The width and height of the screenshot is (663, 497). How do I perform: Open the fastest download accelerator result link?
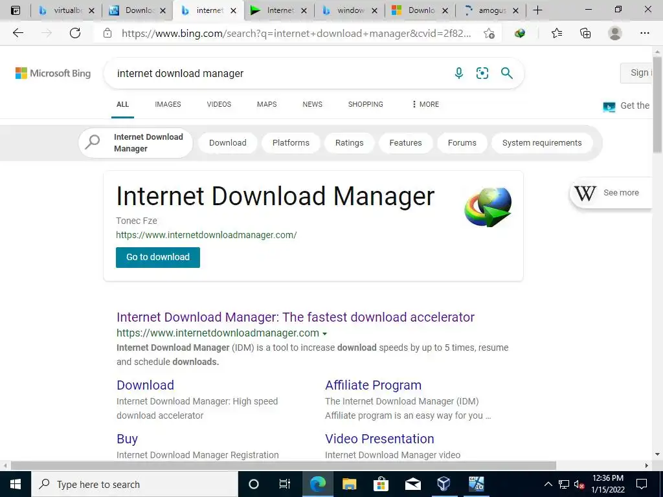(295, 317)
